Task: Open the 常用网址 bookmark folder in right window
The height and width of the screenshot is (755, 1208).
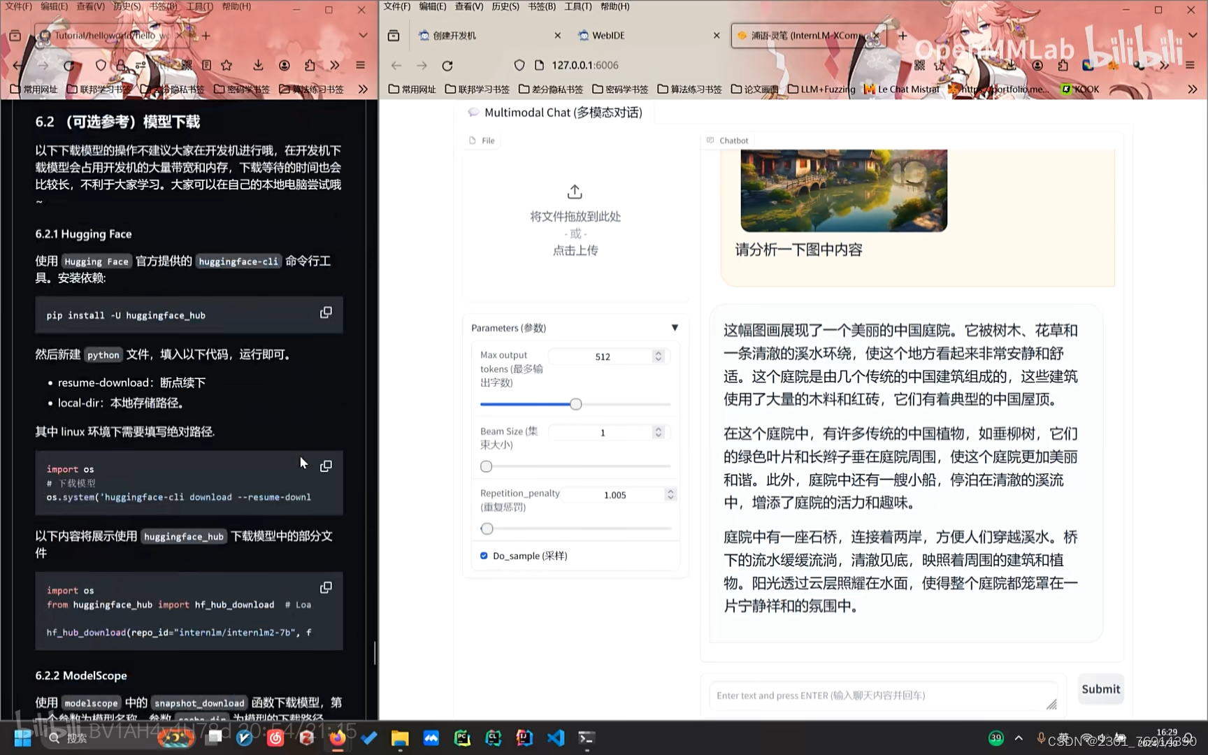Action: pyautogui.click(x=412, y=89)
